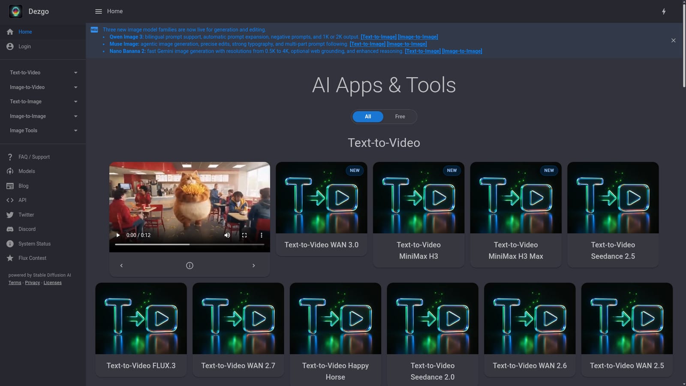
Task: Expand the Image-to-Image sidebar menu
Action: click(43, 116)
